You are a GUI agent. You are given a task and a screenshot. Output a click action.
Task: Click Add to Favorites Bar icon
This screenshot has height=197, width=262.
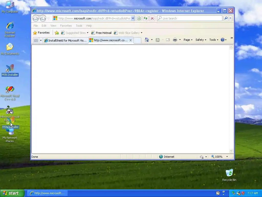(x=57, y=33)
